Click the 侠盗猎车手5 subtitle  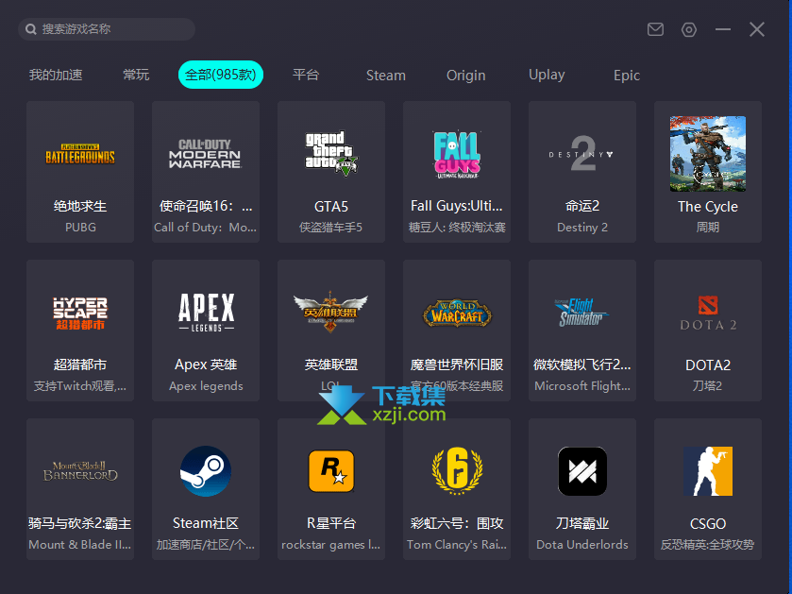coord(330,228)
